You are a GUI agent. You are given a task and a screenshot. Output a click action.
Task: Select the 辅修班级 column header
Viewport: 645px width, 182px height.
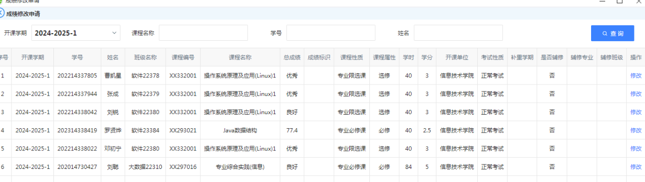pos(612,57)
